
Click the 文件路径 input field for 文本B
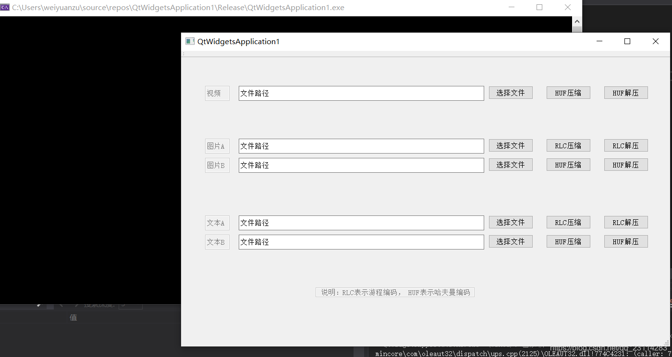[360, 241]
